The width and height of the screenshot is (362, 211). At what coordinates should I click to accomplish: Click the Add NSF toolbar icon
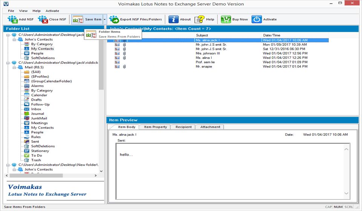pyautogui.click(x=12, y=19)
